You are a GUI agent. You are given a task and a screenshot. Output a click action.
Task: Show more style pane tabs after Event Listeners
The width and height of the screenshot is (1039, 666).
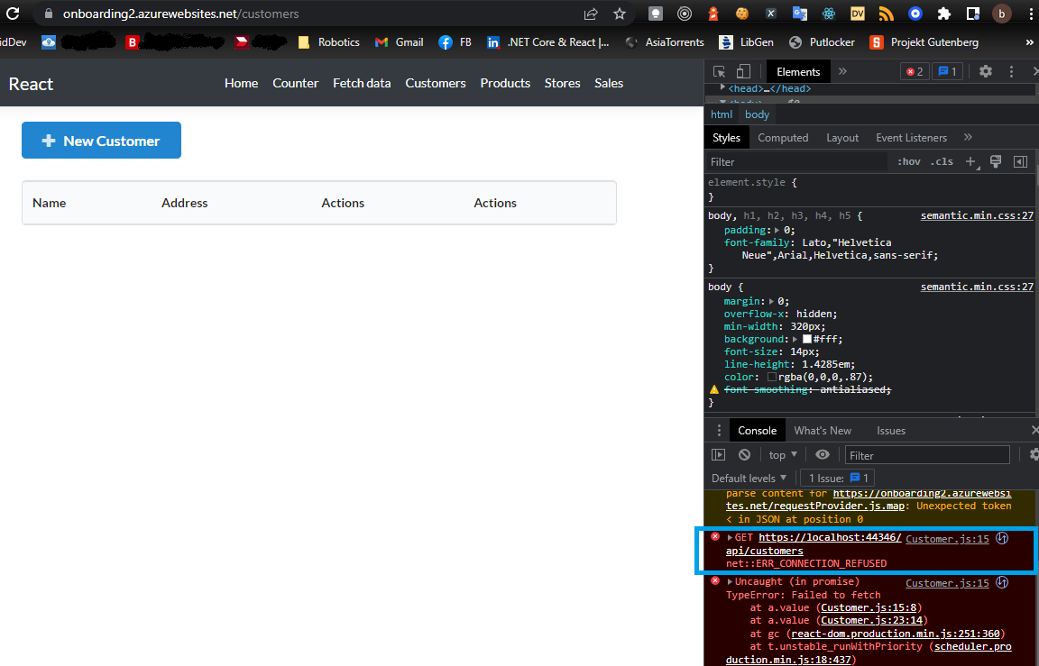pyautogui.click(x=968, y=137)
